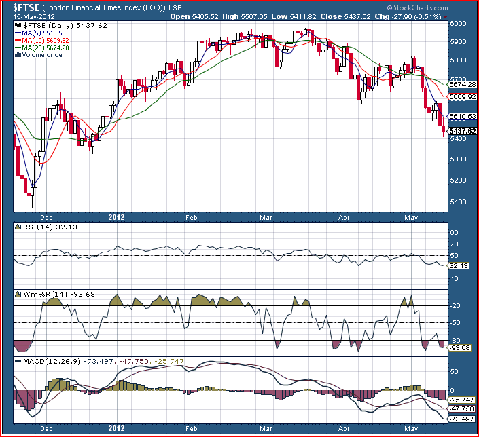This screenshot has height=437, width=479.
Task: Click the RSI(14) 32.13 panel label
Action: point(50,227)
